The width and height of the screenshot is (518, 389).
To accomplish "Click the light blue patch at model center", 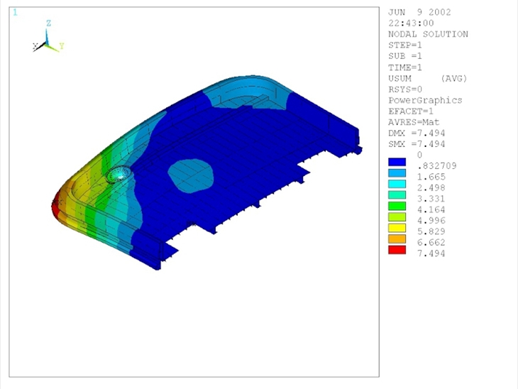I will click(x=191, y=175).
